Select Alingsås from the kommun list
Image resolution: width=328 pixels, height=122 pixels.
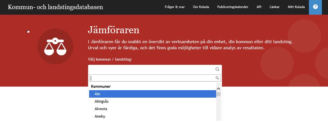[x=152, y=102]
